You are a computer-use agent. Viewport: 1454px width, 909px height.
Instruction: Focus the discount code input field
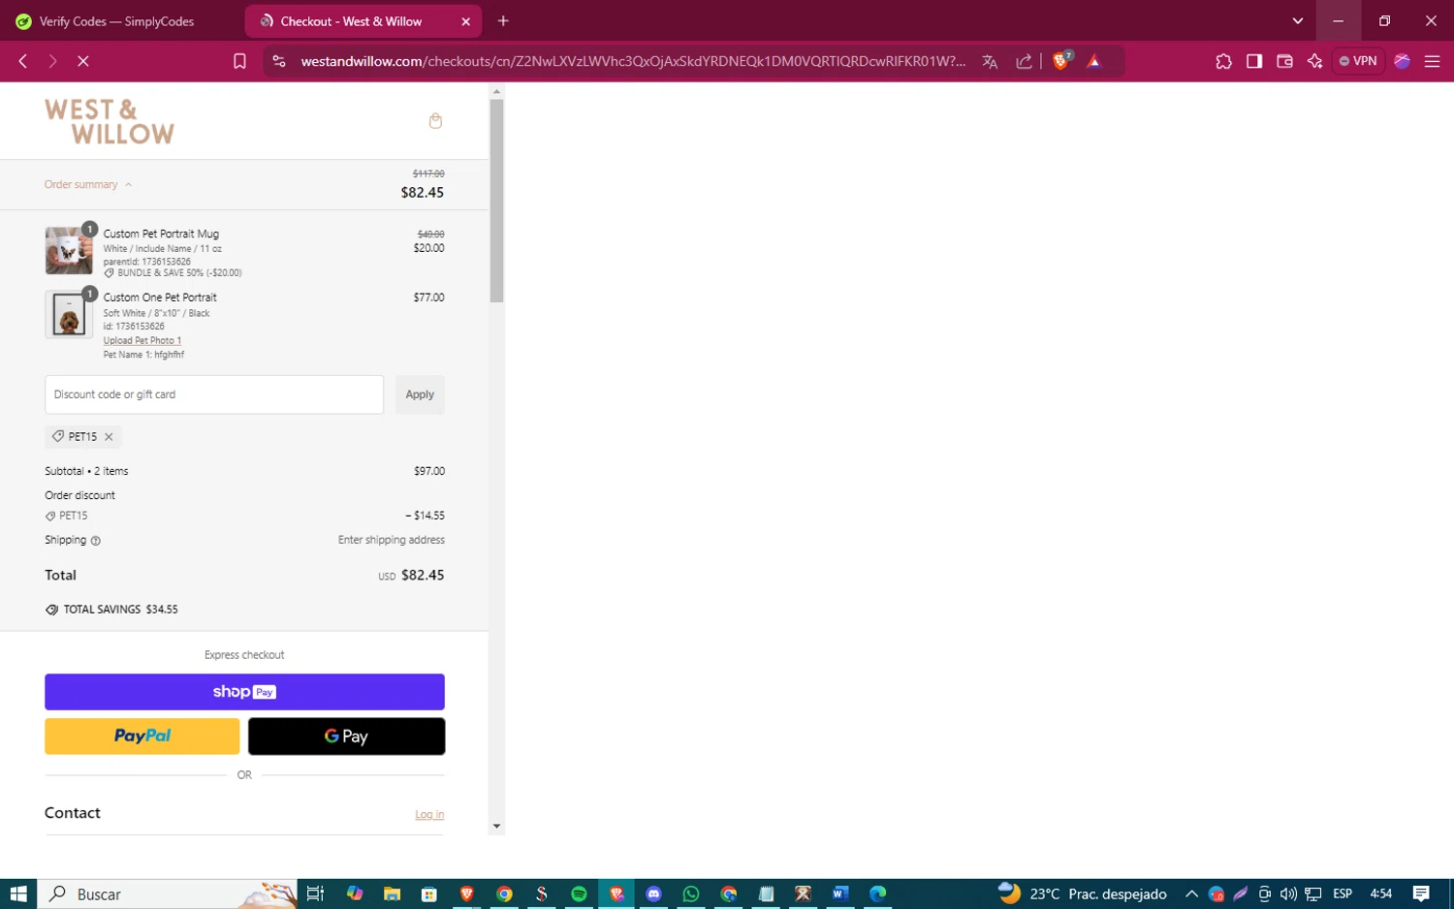[x=214, y=394]
